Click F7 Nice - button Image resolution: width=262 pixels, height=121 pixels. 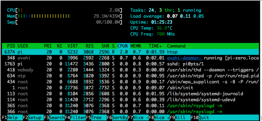point(139,118)
